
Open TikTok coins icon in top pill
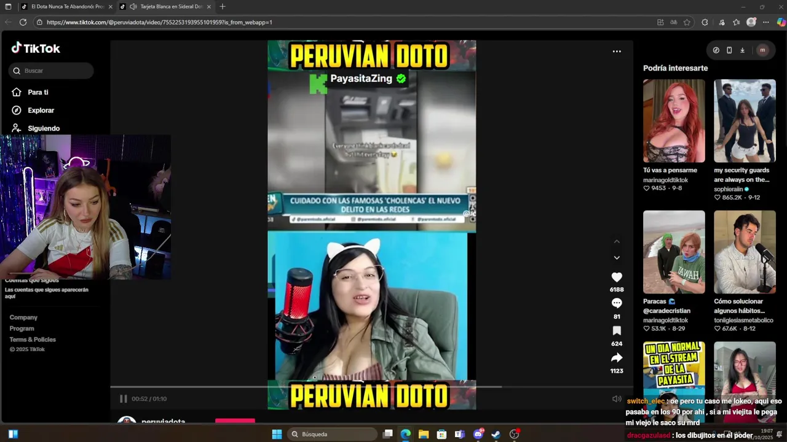(x=716, y=50)
